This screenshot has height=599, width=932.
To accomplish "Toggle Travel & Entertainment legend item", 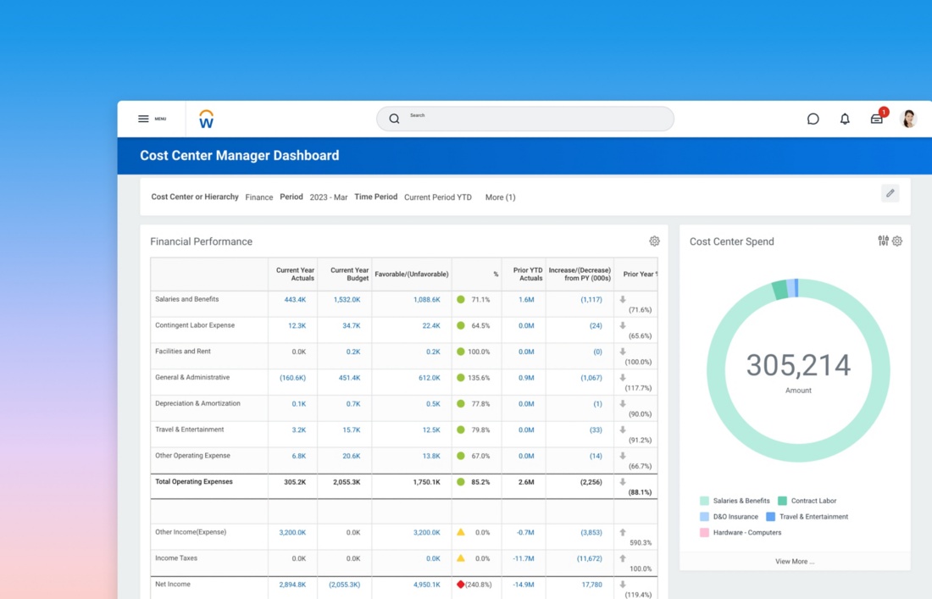I will coord(813,517).
